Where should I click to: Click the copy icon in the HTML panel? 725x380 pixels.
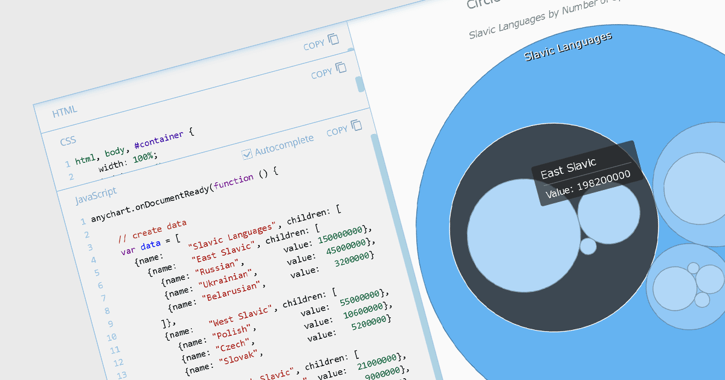coord(333,40)
